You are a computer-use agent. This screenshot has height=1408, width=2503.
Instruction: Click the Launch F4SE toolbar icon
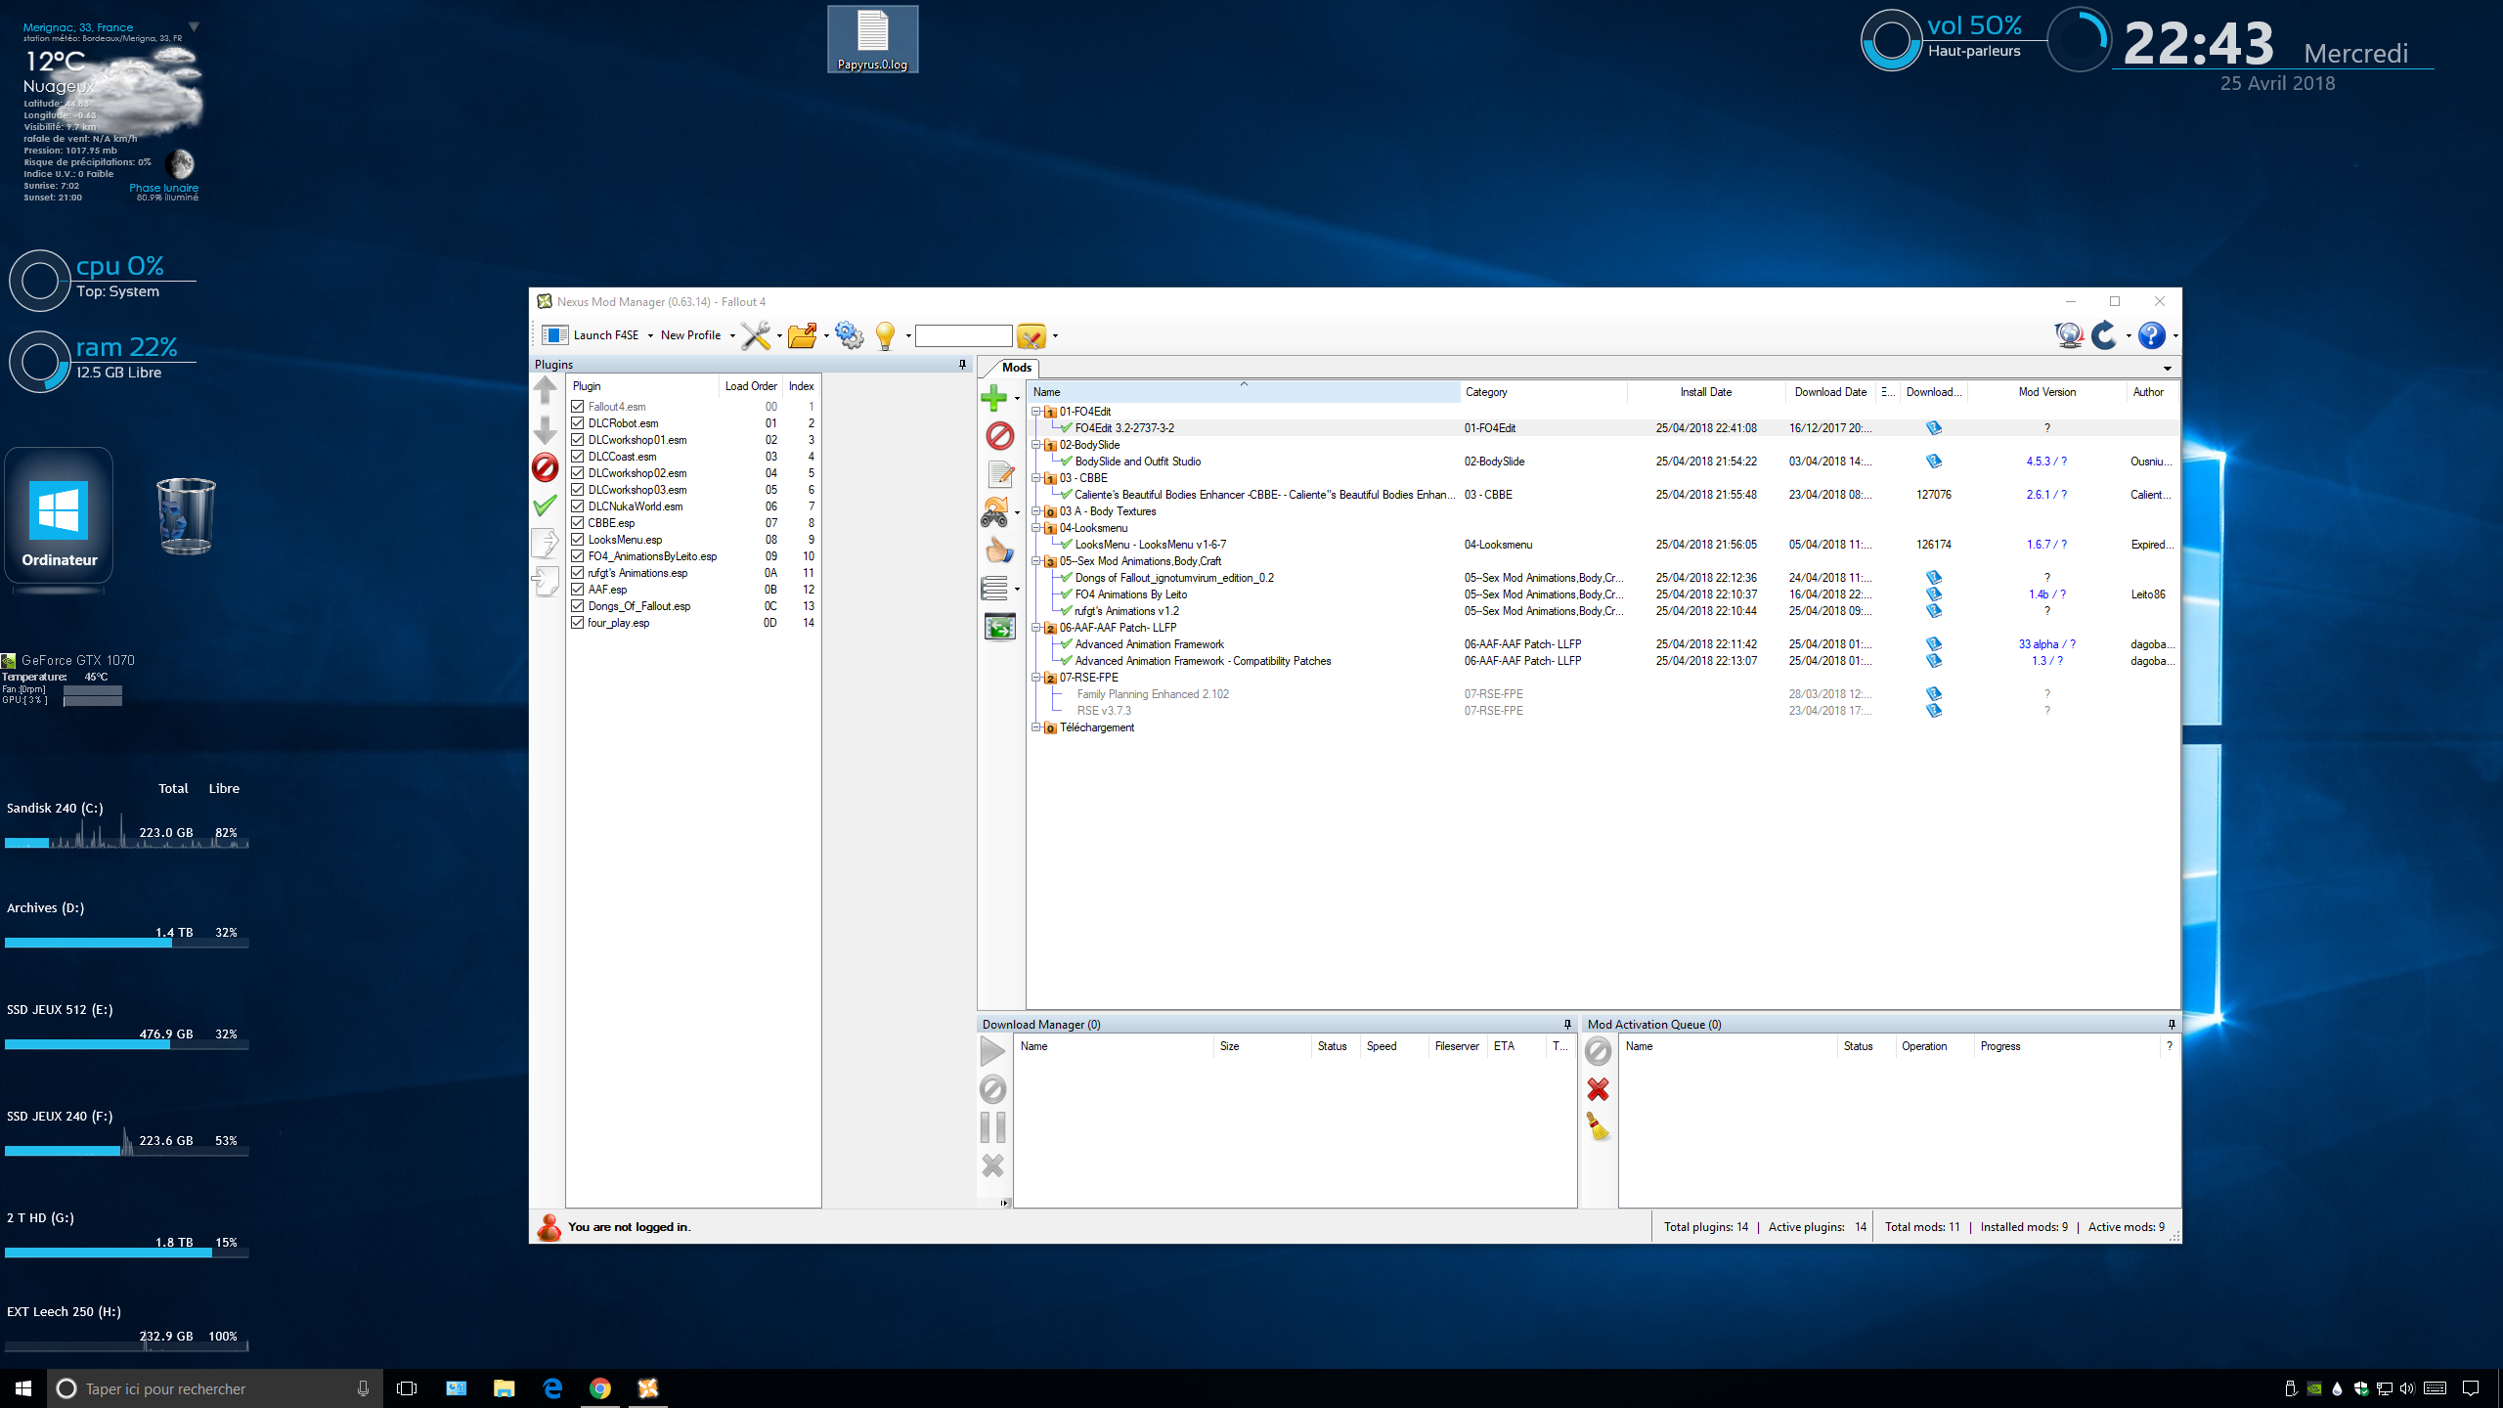[555, 335]
